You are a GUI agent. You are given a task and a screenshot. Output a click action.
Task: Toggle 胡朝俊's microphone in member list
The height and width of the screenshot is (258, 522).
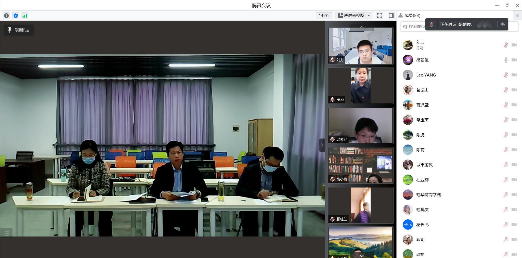pos(506,60)
